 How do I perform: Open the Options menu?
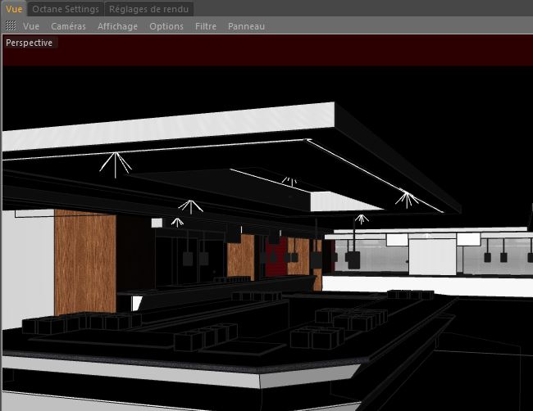coord(166,26)
